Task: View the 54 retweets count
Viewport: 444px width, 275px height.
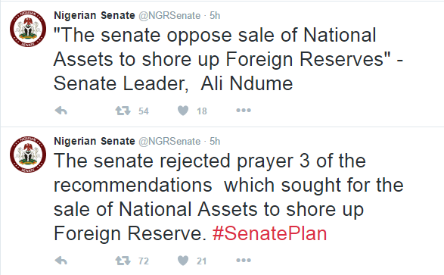Action: [144, 111]
